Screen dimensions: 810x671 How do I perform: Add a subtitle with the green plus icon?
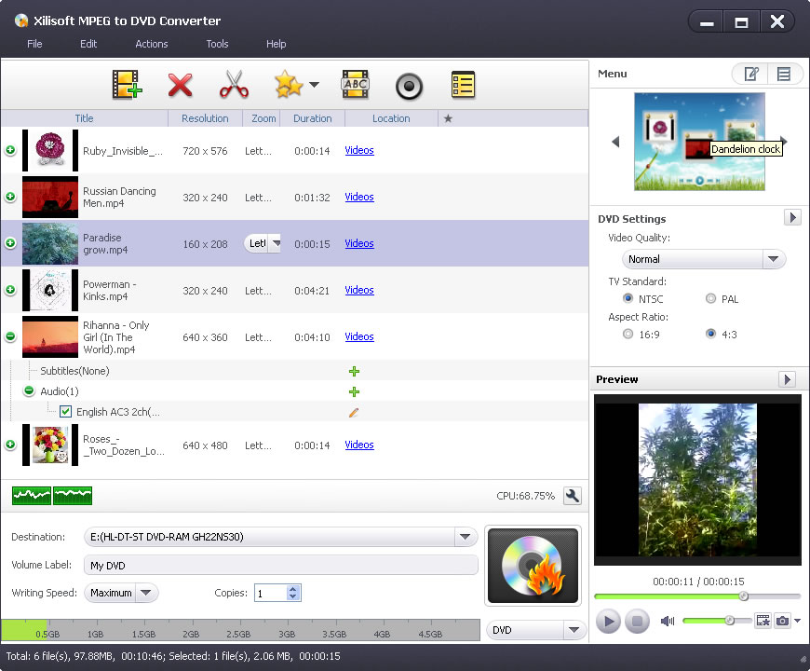354,371
